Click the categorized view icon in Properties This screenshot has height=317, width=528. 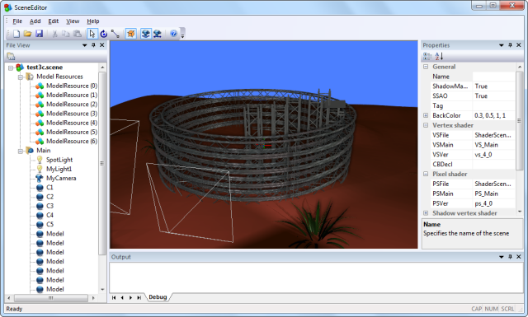coord(427,56)
